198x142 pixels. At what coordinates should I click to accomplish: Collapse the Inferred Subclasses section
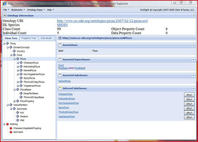tap(193, 88)
